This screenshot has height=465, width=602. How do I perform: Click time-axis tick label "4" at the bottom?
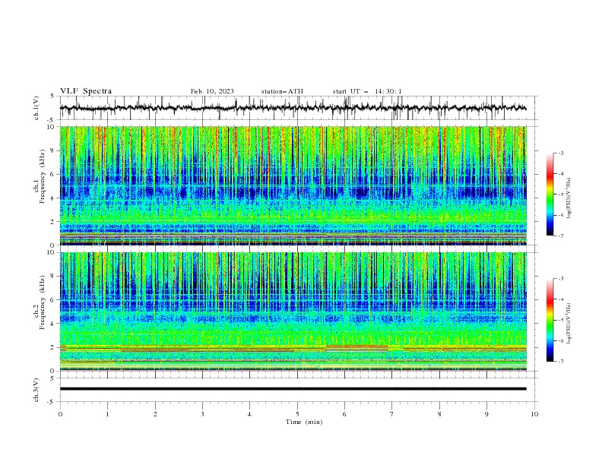(x=249, y=414)
